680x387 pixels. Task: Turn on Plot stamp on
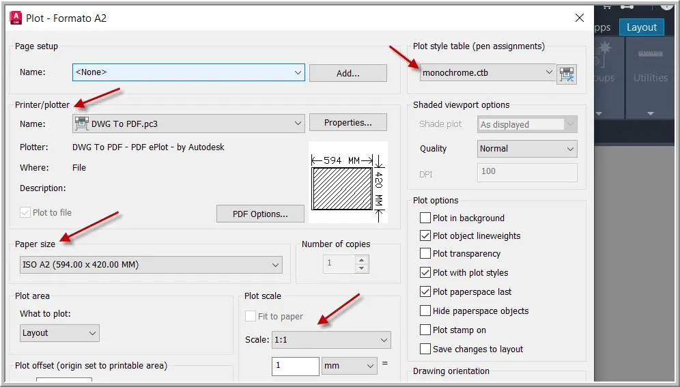[425, 330]
